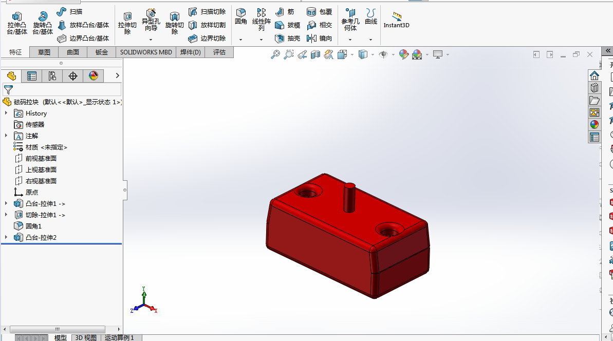
Task: Open the 3D 视图 bottom tab
Action: tap(86, 337)
